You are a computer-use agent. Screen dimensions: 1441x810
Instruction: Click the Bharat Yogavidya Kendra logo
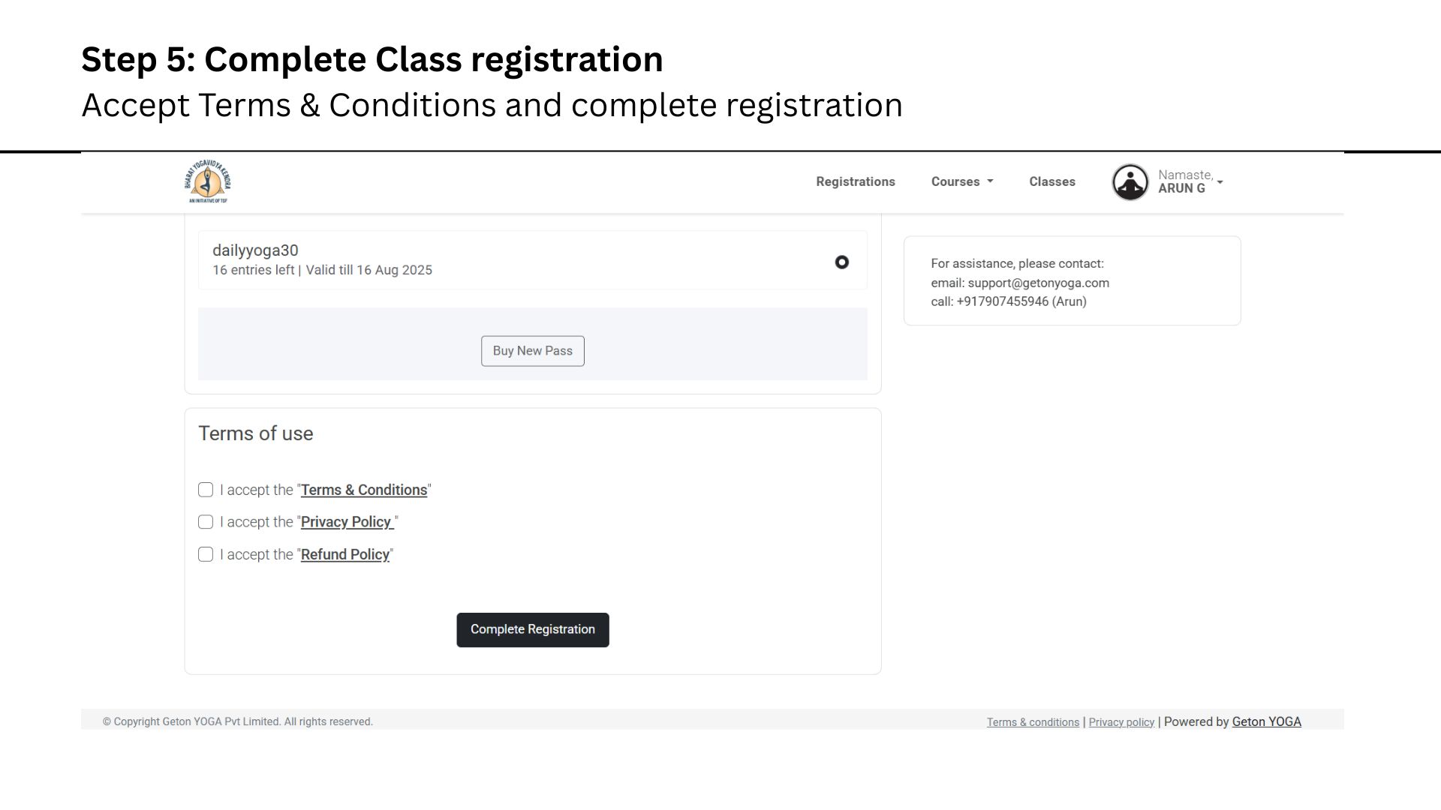pos(208,181)
